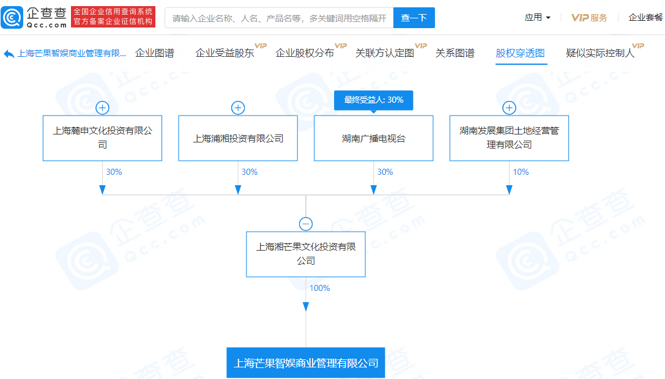Screen dimensions: 665x379
Task: Expand shareholders of 上海浦湘投资有限公司
Action: [x=237, y=107]
